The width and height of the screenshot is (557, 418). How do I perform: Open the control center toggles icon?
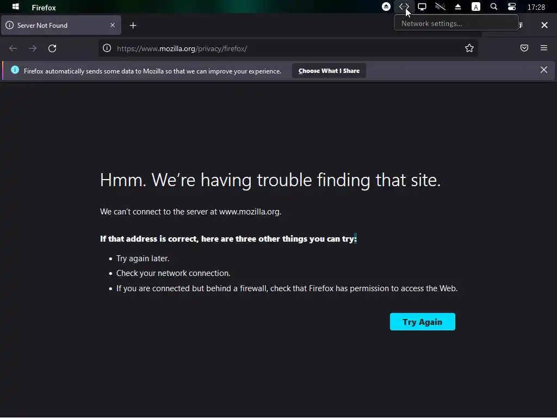tap(511, 7)
